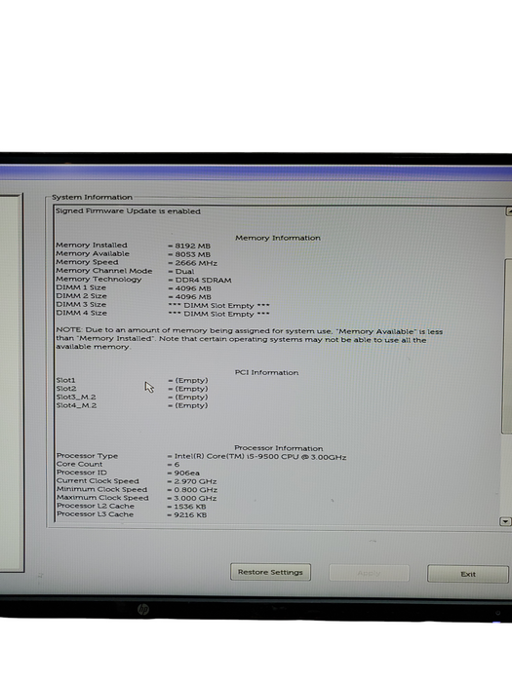512x682 pixels.
Task: Click the value '2666 MHz'
Action: (x=196, y=263)
